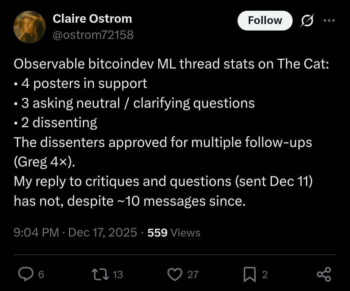Click the Grok slashed-circle icon
This screenshot has height=291, width=350.
coord(307,21)
